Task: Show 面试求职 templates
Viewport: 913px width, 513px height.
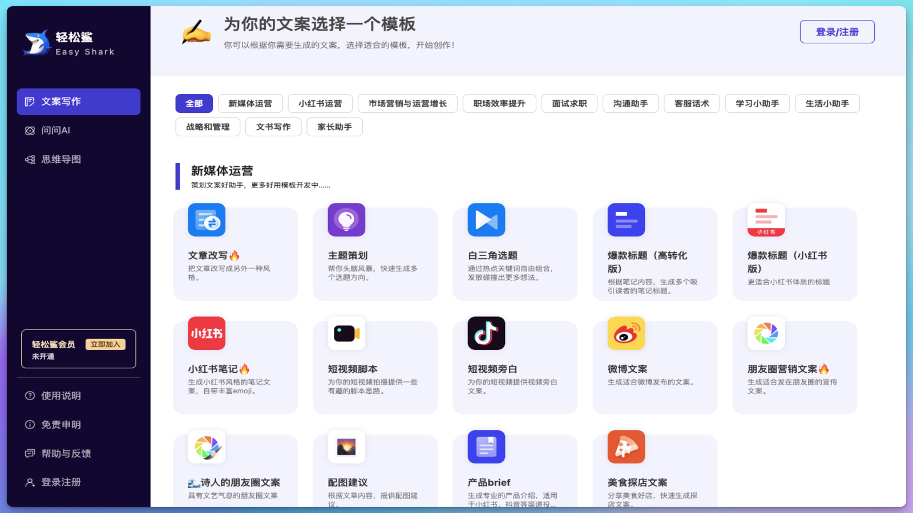Action: tap(569, 103)
